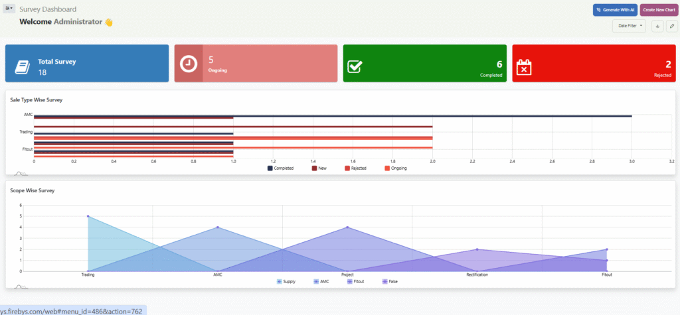
Task: Click the checkmark icon on Completed card
Action: [355, 66]
